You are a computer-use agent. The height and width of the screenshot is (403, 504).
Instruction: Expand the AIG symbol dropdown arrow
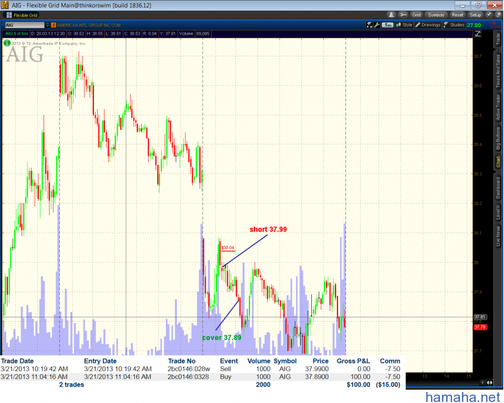[x=47, y=25]
